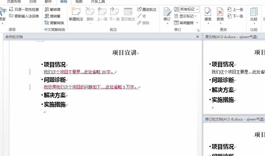Open the All Markup (所有标记) dropdown

pos(197,10)
